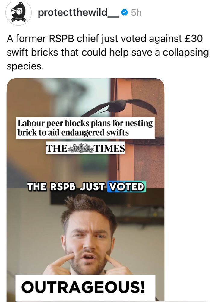Click THE RSPB JUST subtitle text
The height and width of the screenshot is (302, 224).
tap(67, 186)
